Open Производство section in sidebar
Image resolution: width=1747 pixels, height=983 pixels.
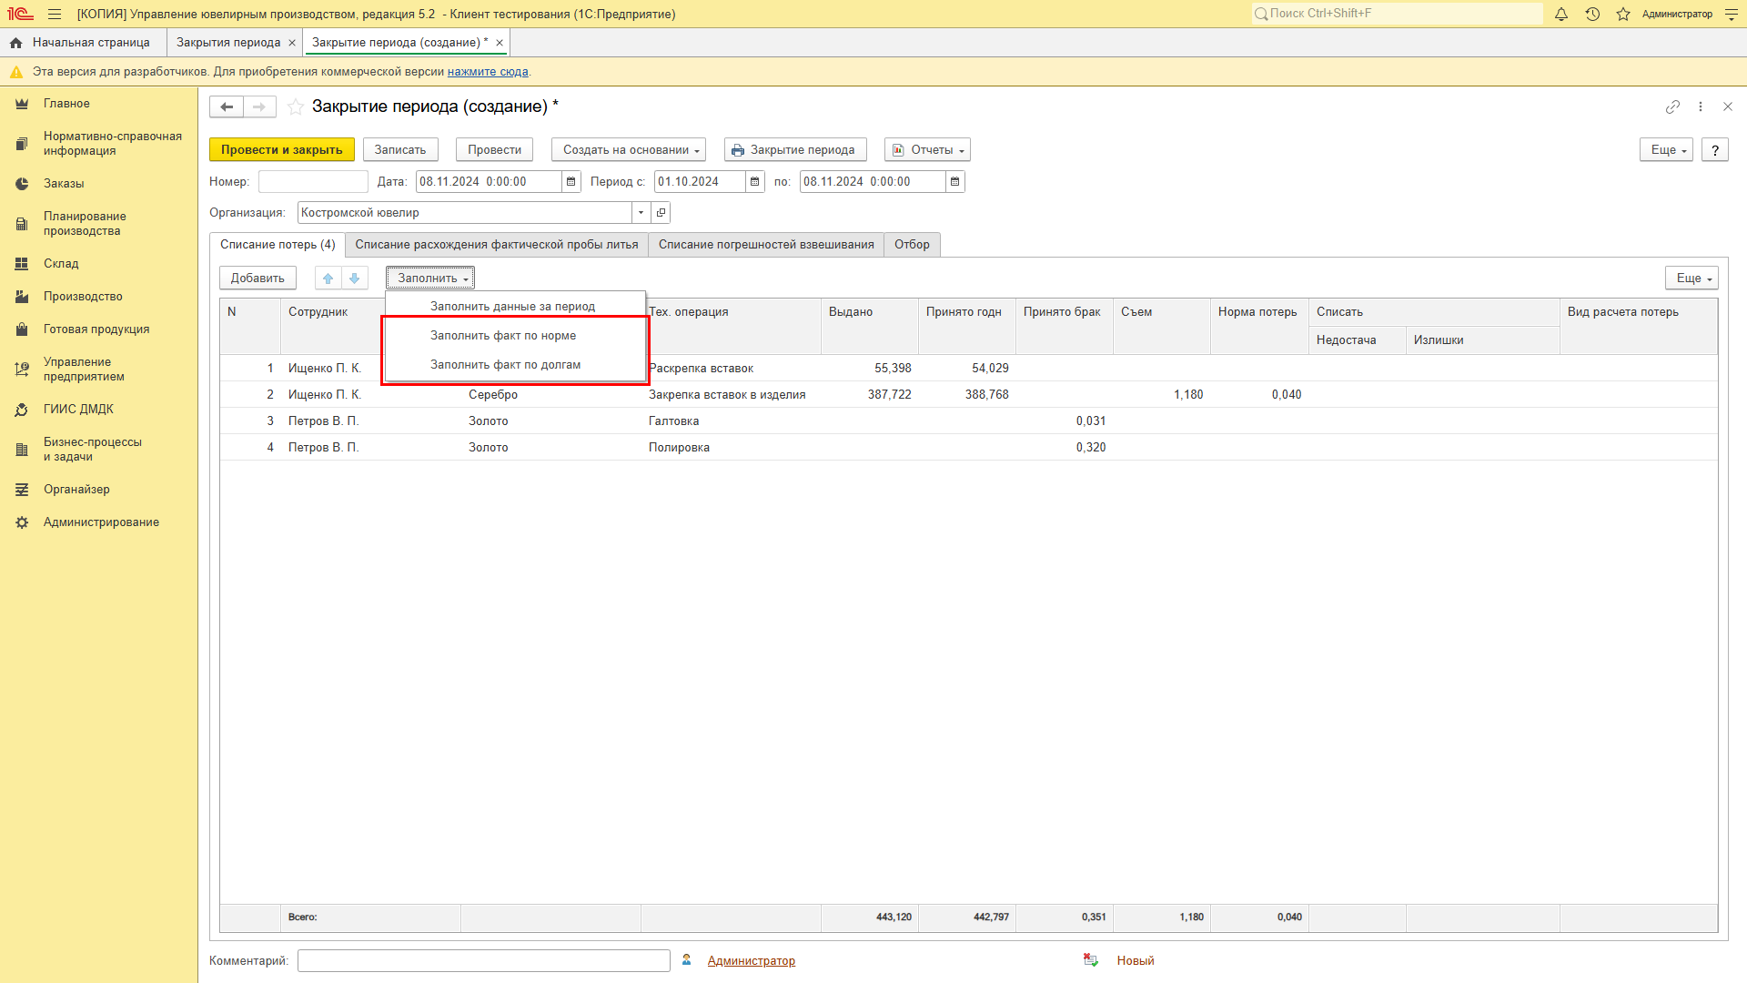(x=83, y=297)
